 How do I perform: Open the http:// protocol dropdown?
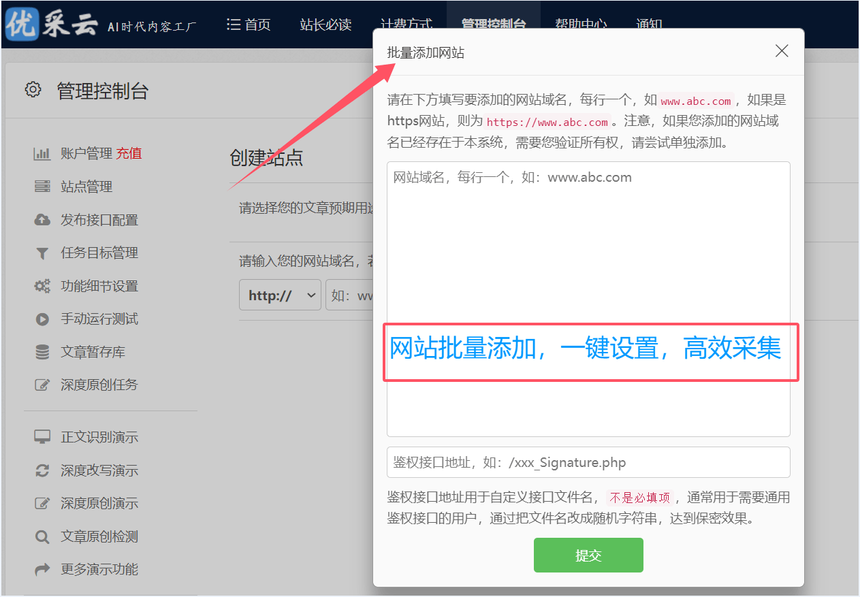pos(279,295)
